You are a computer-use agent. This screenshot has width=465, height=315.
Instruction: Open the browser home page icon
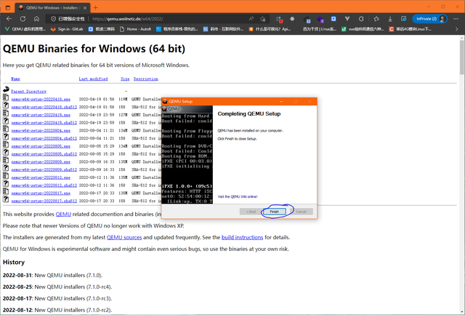36,19
